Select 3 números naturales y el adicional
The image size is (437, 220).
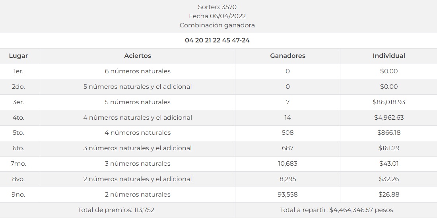click(138, 148)
